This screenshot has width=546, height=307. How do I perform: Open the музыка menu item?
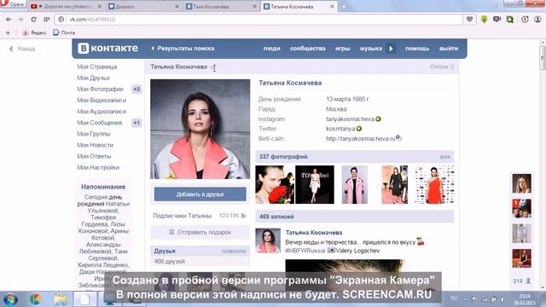point(371,49)
